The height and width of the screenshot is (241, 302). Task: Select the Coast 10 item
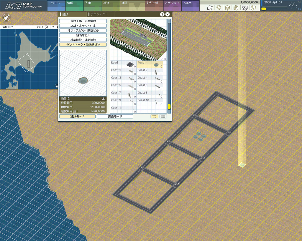(x=150, y=102)
